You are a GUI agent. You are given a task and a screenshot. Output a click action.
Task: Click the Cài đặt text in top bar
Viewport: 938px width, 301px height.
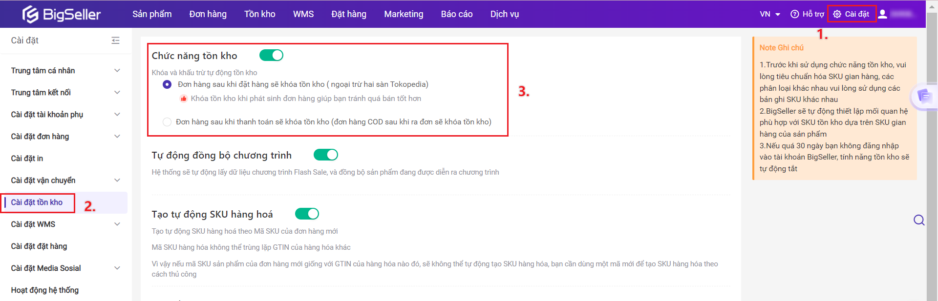[x=857, y=14]
